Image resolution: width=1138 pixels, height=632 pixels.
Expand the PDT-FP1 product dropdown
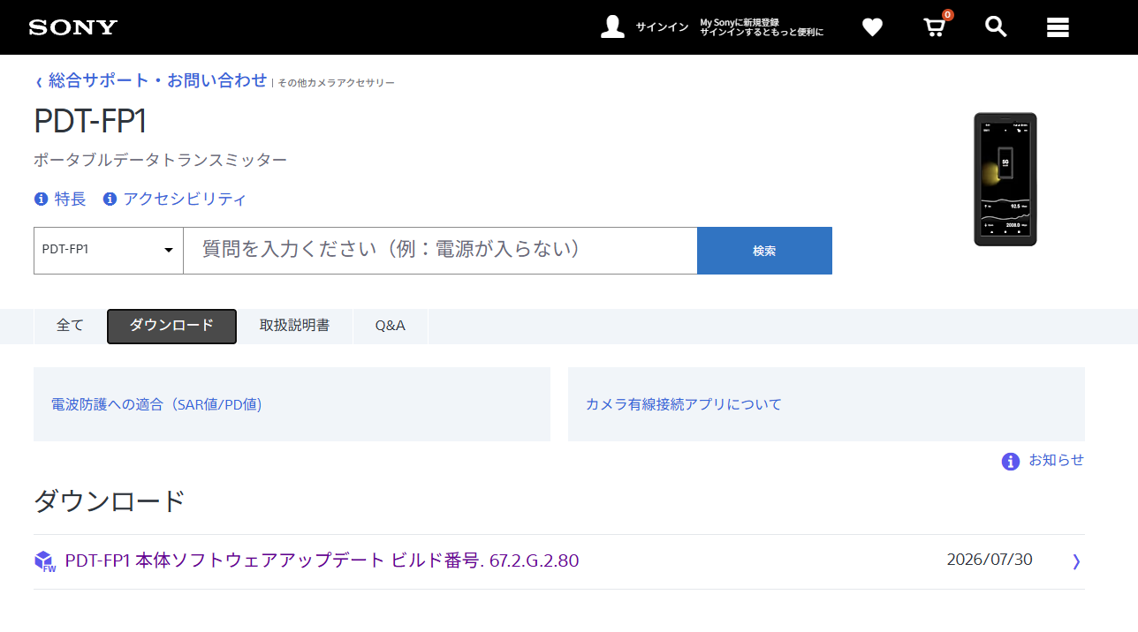coord(109,251)
